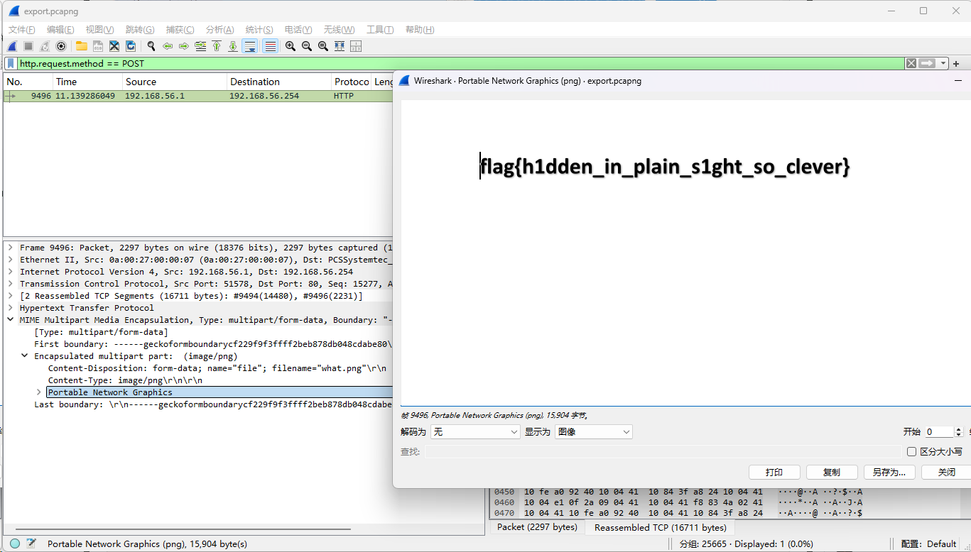
Task: Expand the Portable Network Graphics tree item
Action: (39, 392)
